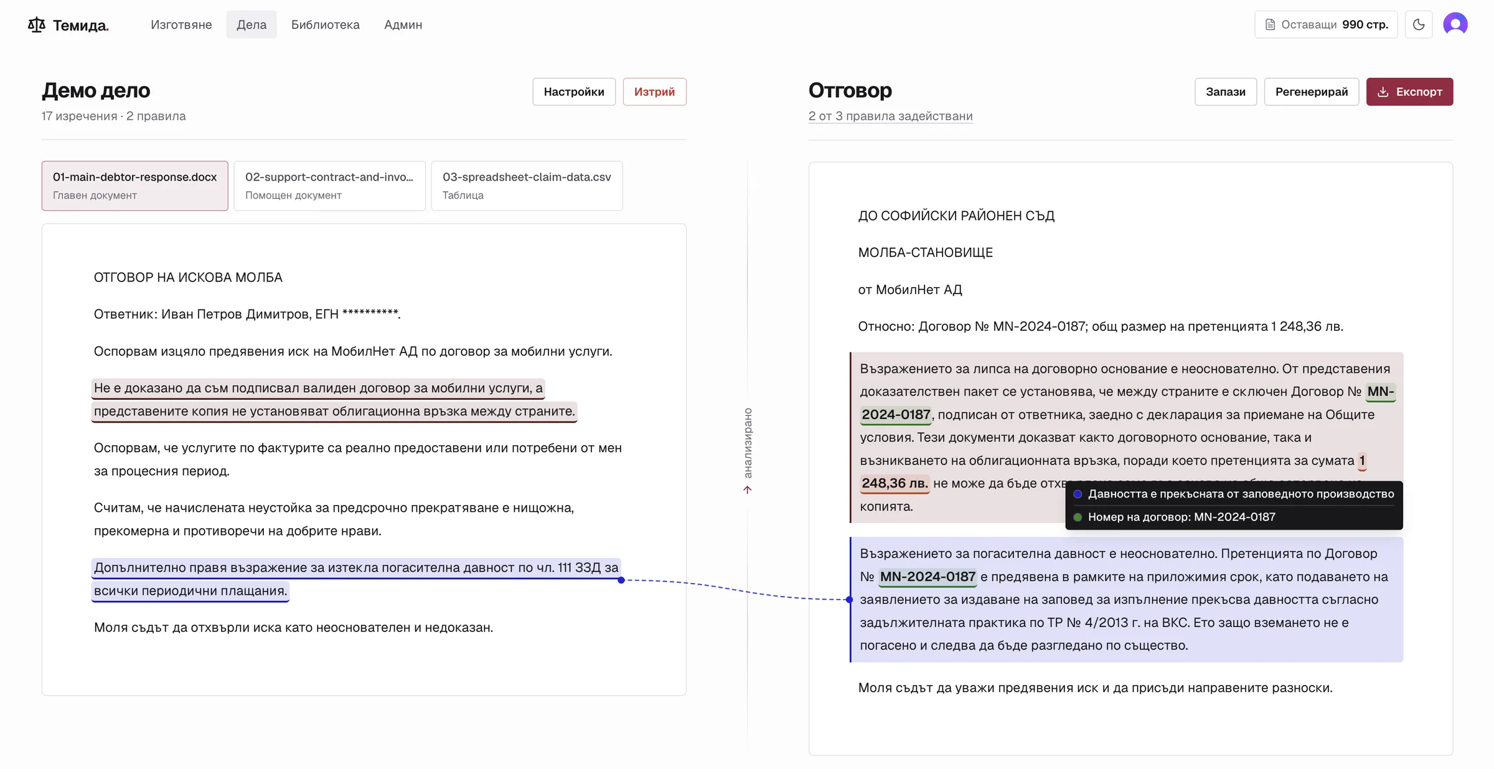
Task: Click the document icon beside Оставащи
Action: pyautogui.click(x=1270, y=24)
